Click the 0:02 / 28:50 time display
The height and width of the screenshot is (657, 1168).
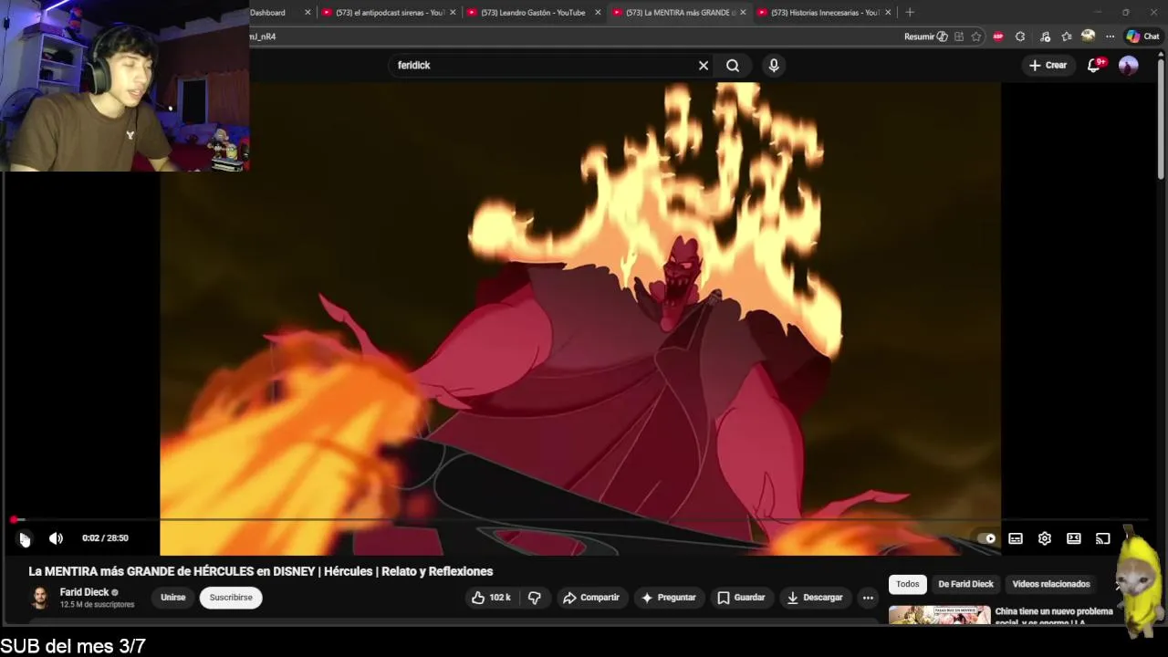105,538
